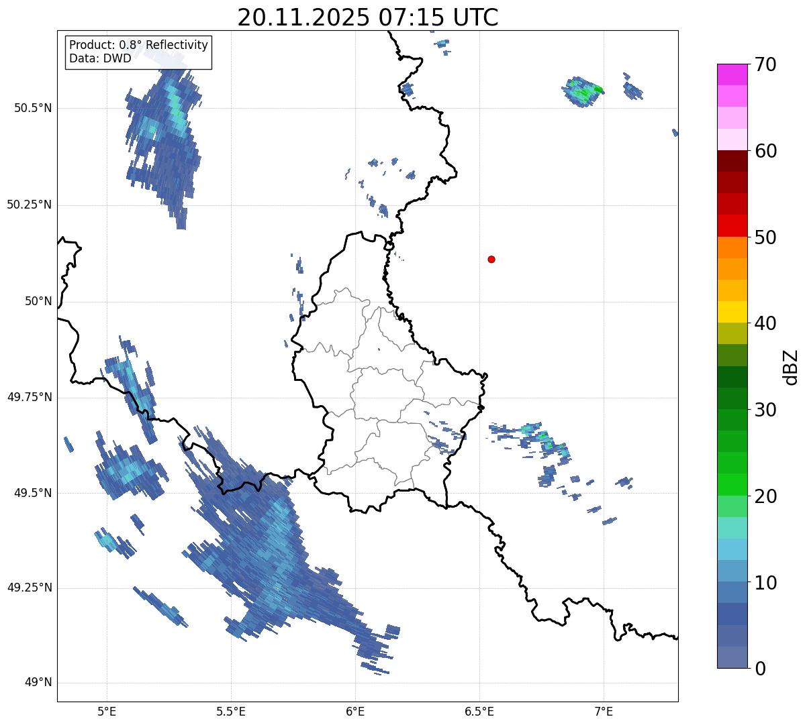Click the red station marker dot
The width and height of the screenshot is (807, 725).
(491, 259)
